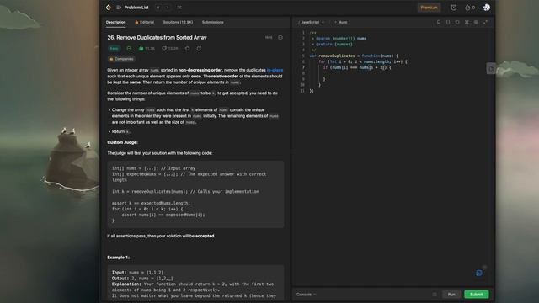Go to the previous problem arrow
This screenshot has width=539, height=303.
[x=158, y=8]
